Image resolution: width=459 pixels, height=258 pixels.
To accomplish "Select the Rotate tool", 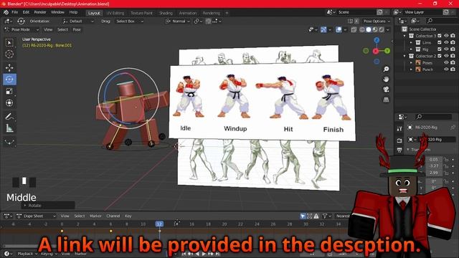I will click(9, 80).
